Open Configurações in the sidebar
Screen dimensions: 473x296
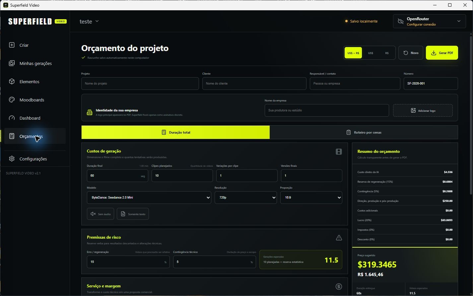tap(35, 159)
